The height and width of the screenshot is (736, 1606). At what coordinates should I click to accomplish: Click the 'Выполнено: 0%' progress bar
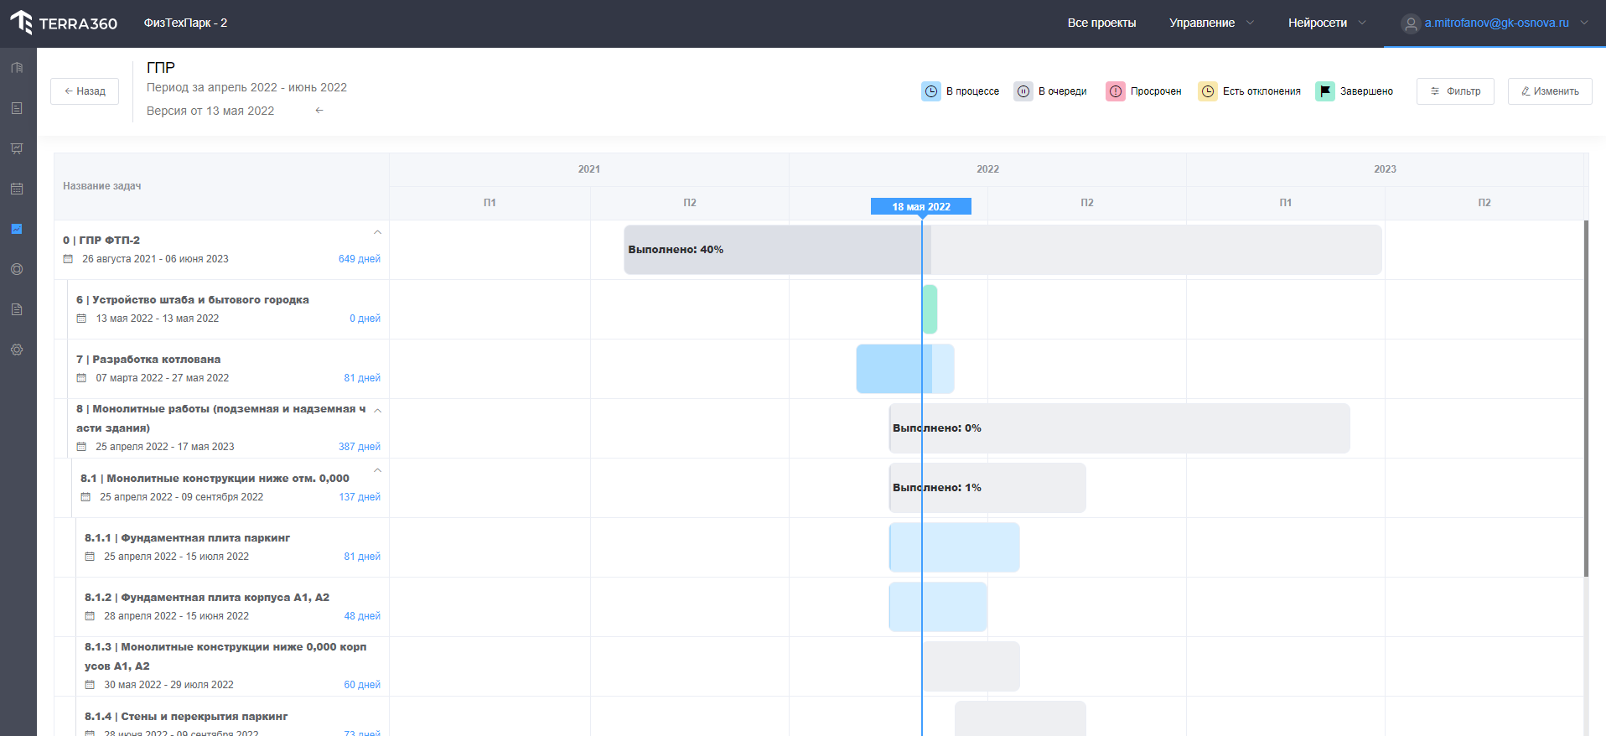(1119, 428)
